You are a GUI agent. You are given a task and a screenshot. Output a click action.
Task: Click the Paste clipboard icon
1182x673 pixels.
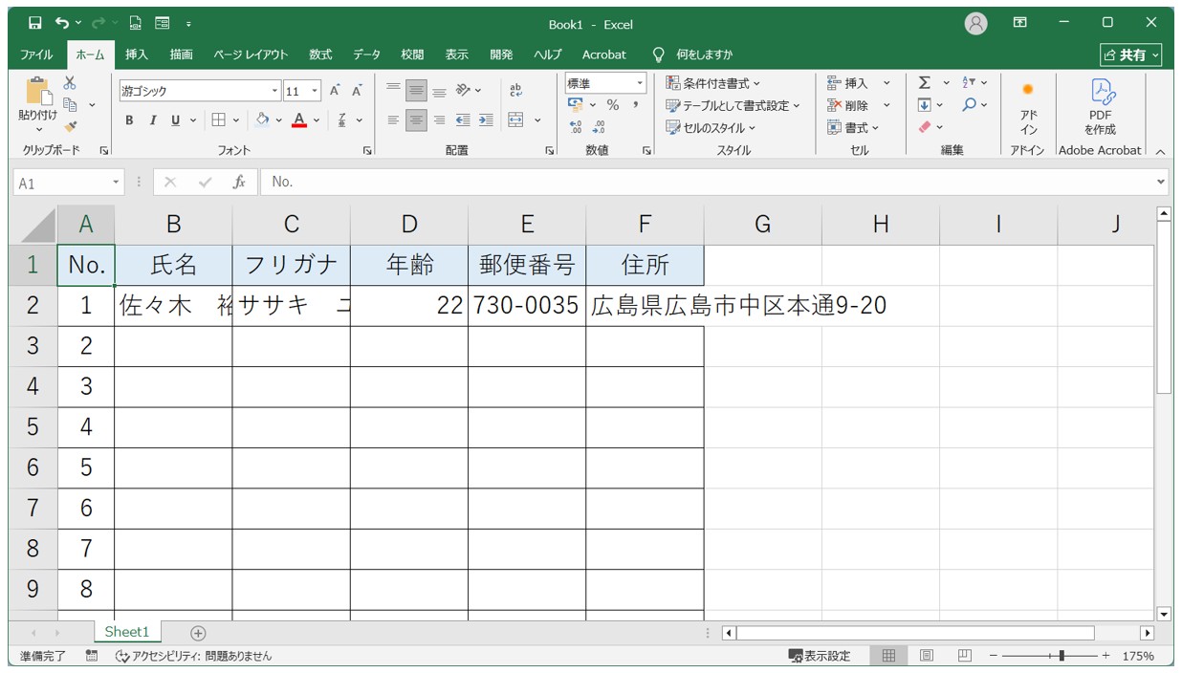point(38,91)
